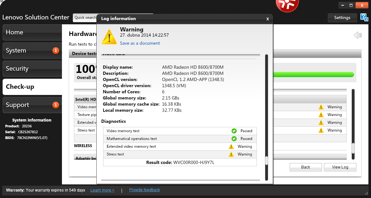
Task: Go to the Home tab
Action: click(x=32, y=32)
